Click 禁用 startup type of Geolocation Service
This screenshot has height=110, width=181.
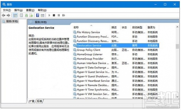135,46
